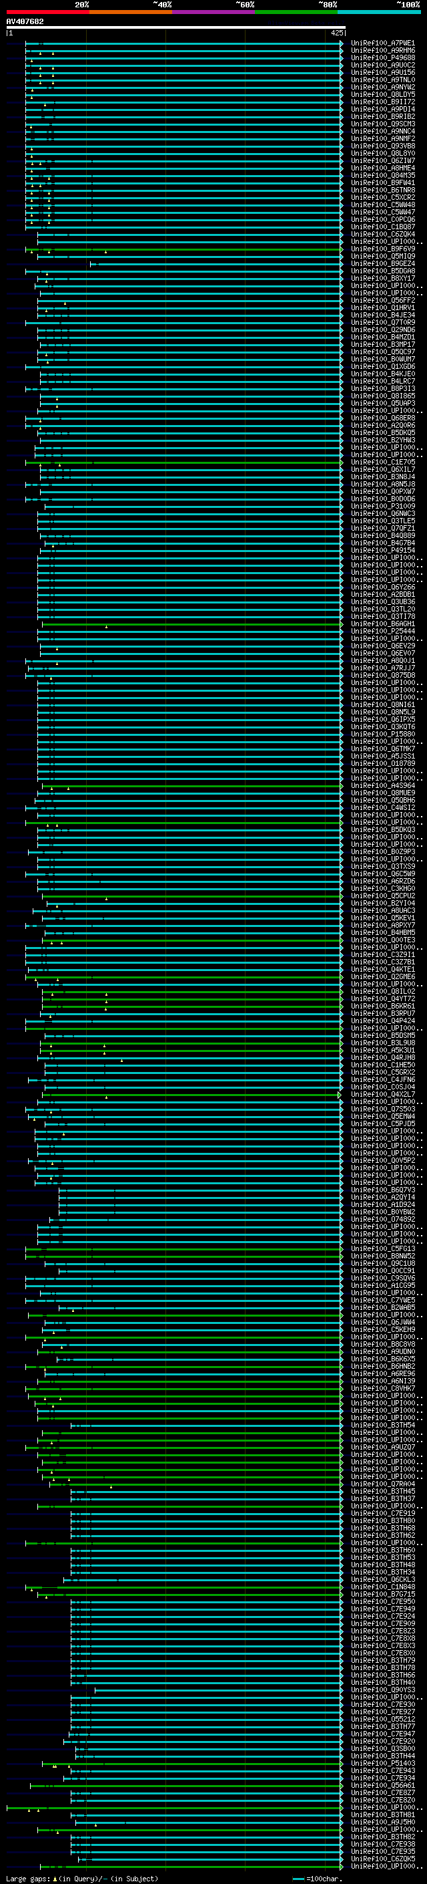This screenshot has width=427, height=1884.
Task: Click the orange ~40% identity legend segment
Action: (130, 12)
